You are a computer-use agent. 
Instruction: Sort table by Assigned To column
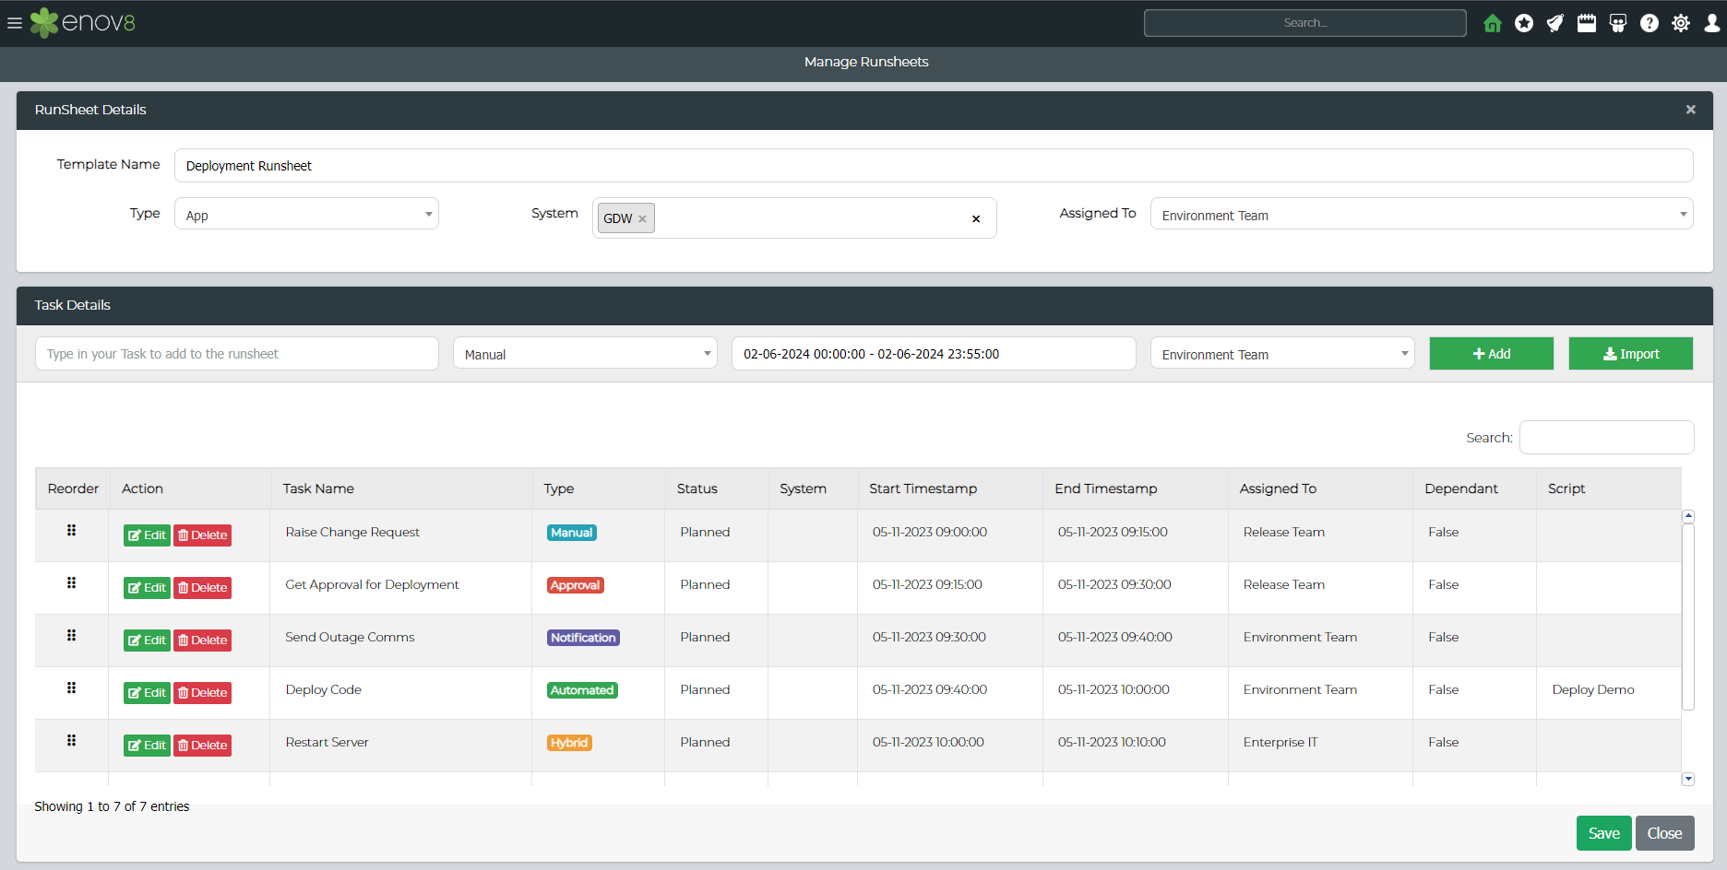pyautogui.click(x=1320, y=488)
